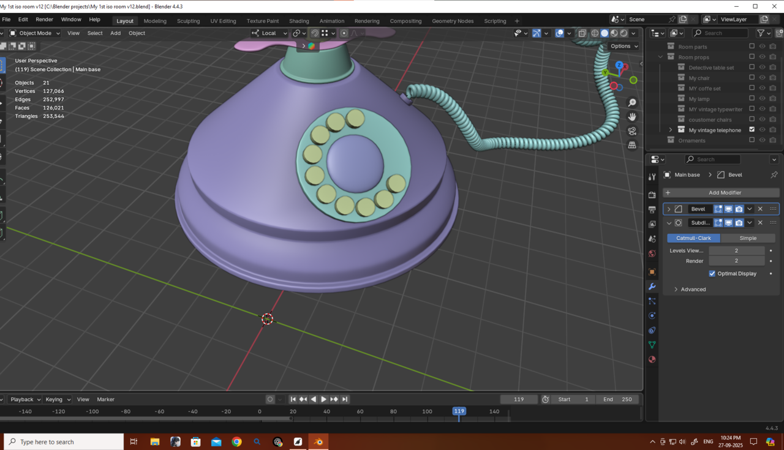The height and width of the screenshot is (450, 784).
Task: Click the Zoom view magnifier icon
Action: [632, 103]
